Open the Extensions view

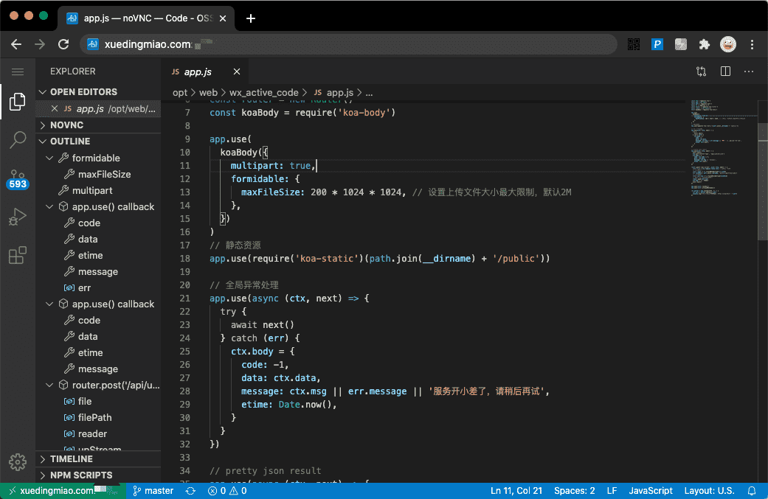click(18, 256)
